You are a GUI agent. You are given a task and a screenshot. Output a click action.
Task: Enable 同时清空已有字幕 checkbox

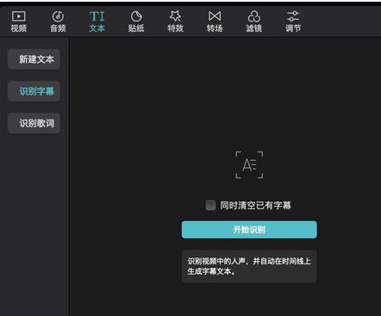click(210, 205)
